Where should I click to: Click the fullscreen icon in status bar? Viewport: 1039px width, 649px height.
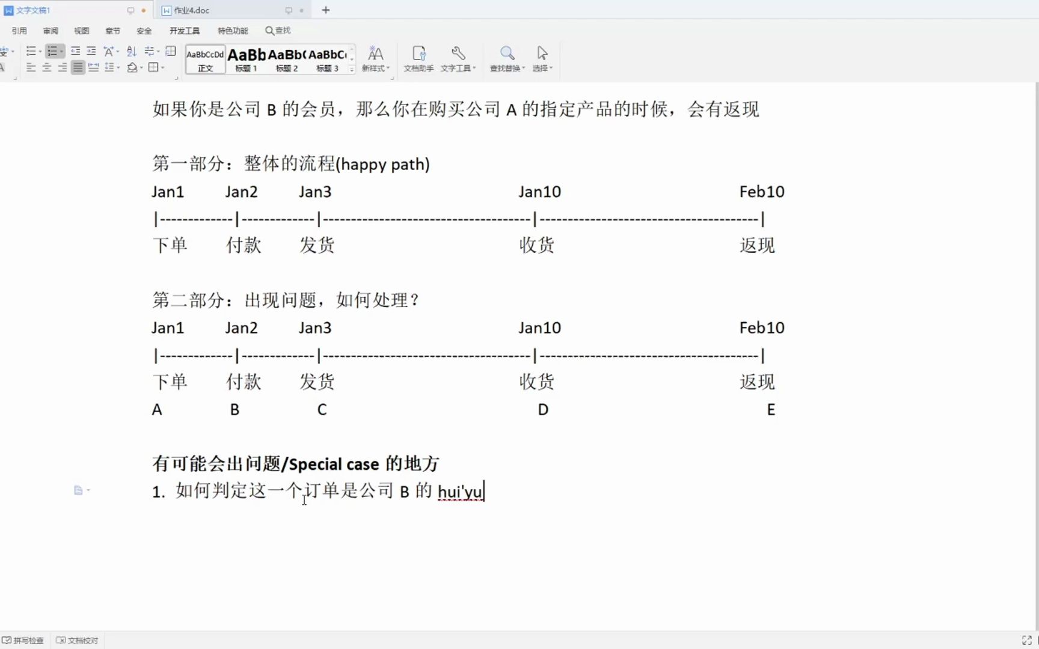1027,641
